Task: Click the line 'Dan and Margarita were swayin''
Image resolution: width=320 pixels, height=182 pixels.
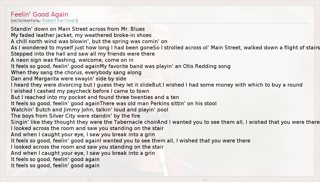Action: pos(69,79)
